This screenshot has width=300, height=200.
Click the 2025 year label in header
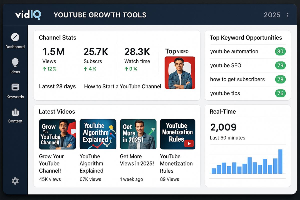[272, 15]
